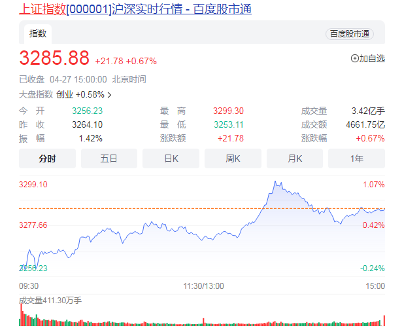The width and height of the screenshot is (402, 332).
Task: Click the 11:30/13:00 time axis label
Action: (203, 286)
